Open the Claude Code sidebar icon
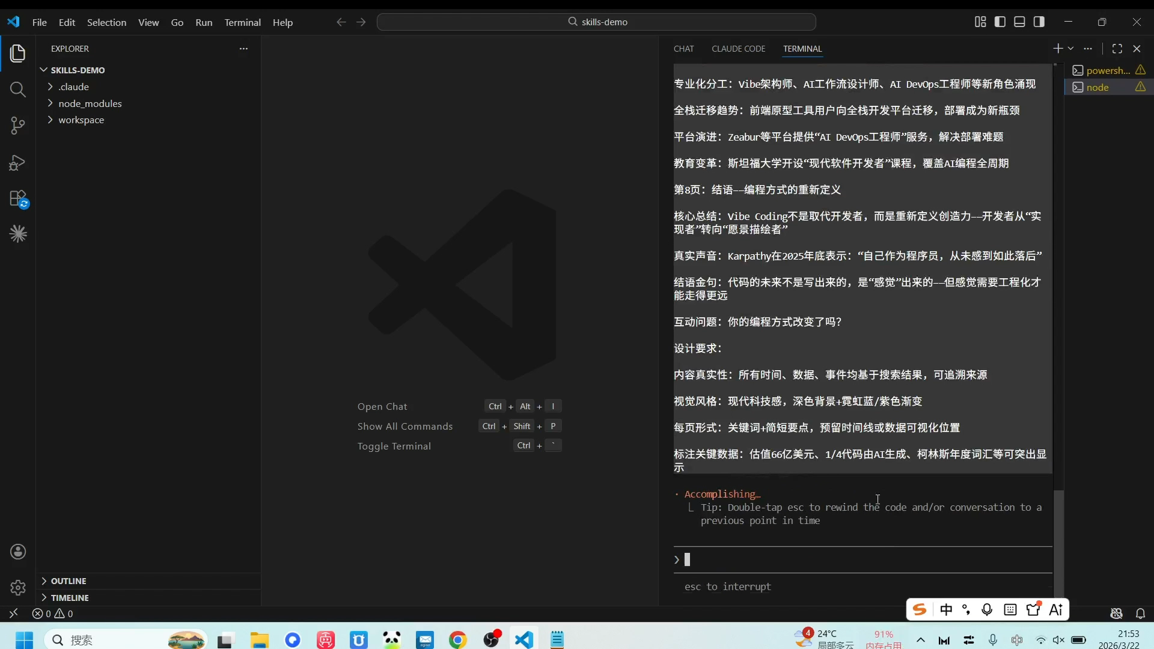Viewport: 1154px width, 649px height. coord(18,234)
